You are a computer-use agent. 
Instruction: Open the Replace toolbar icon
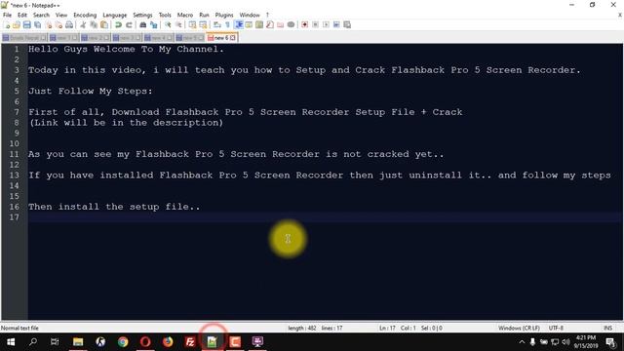pos(153,25)
